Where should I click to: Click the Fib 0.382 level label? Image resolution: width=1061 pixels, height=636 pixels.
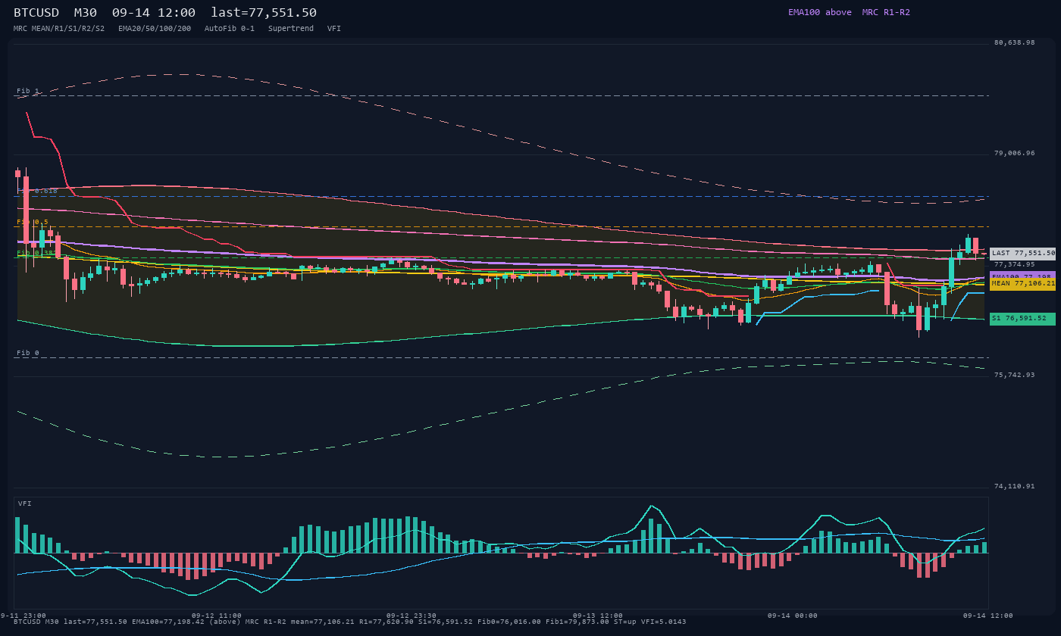coord(37,253)
